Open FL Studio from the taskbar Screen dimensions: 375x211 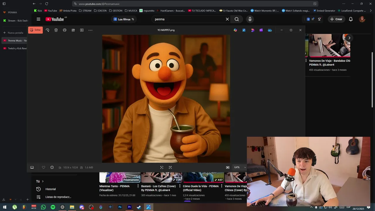pyautogui.click(x=24, y=207)
